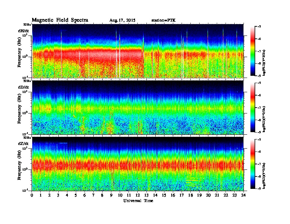The height and width of the screenshot is (224, 290).
Task: Click hour tick label '12' on time axis
Action: click(138, 195)
